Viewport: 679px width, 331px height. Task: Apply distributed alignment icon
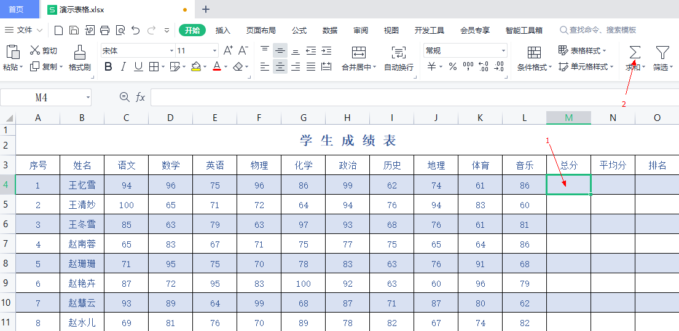tap(326, 67)
